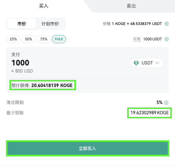Expand the chevron next to USDT

[157, 63]
